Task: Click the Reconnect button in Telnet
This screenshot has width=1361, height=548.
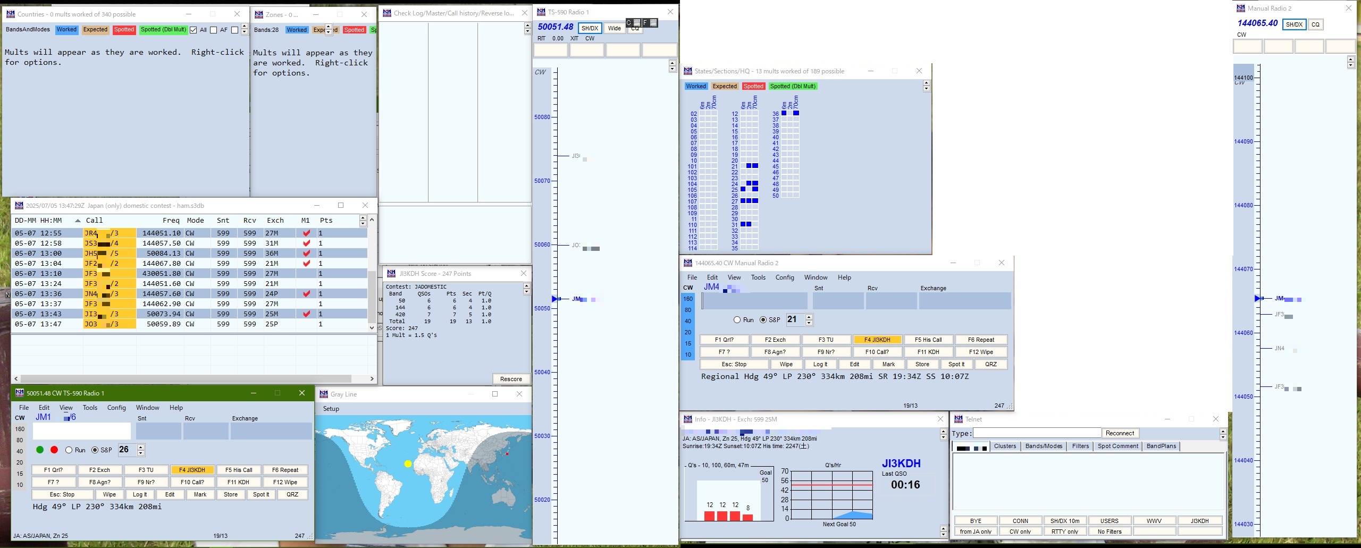Action: tap(1120, 433)
